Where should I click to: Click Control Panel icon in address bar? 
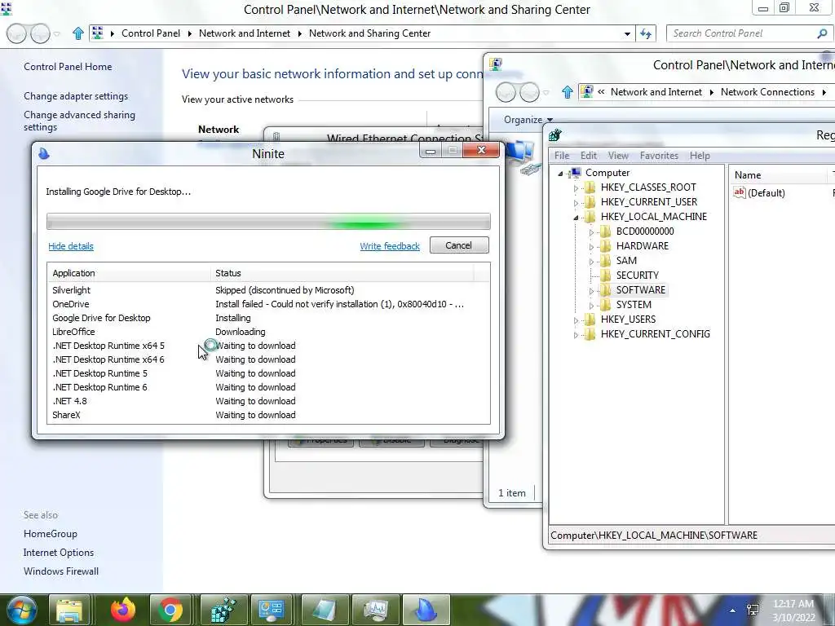click(98, 33)
